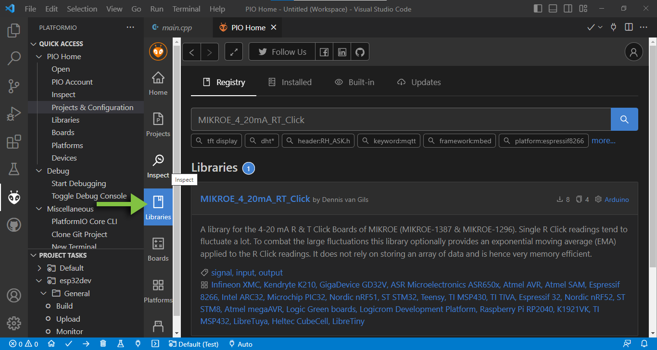
Task: Open the Terminal menu
Action: coord(186,9)
